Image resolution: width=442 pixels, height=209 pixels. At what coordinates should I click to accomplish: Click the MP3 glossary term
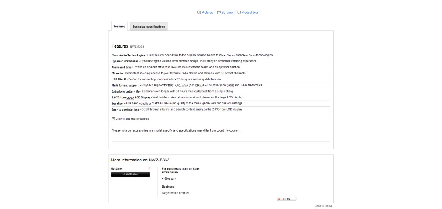point(171,85)
